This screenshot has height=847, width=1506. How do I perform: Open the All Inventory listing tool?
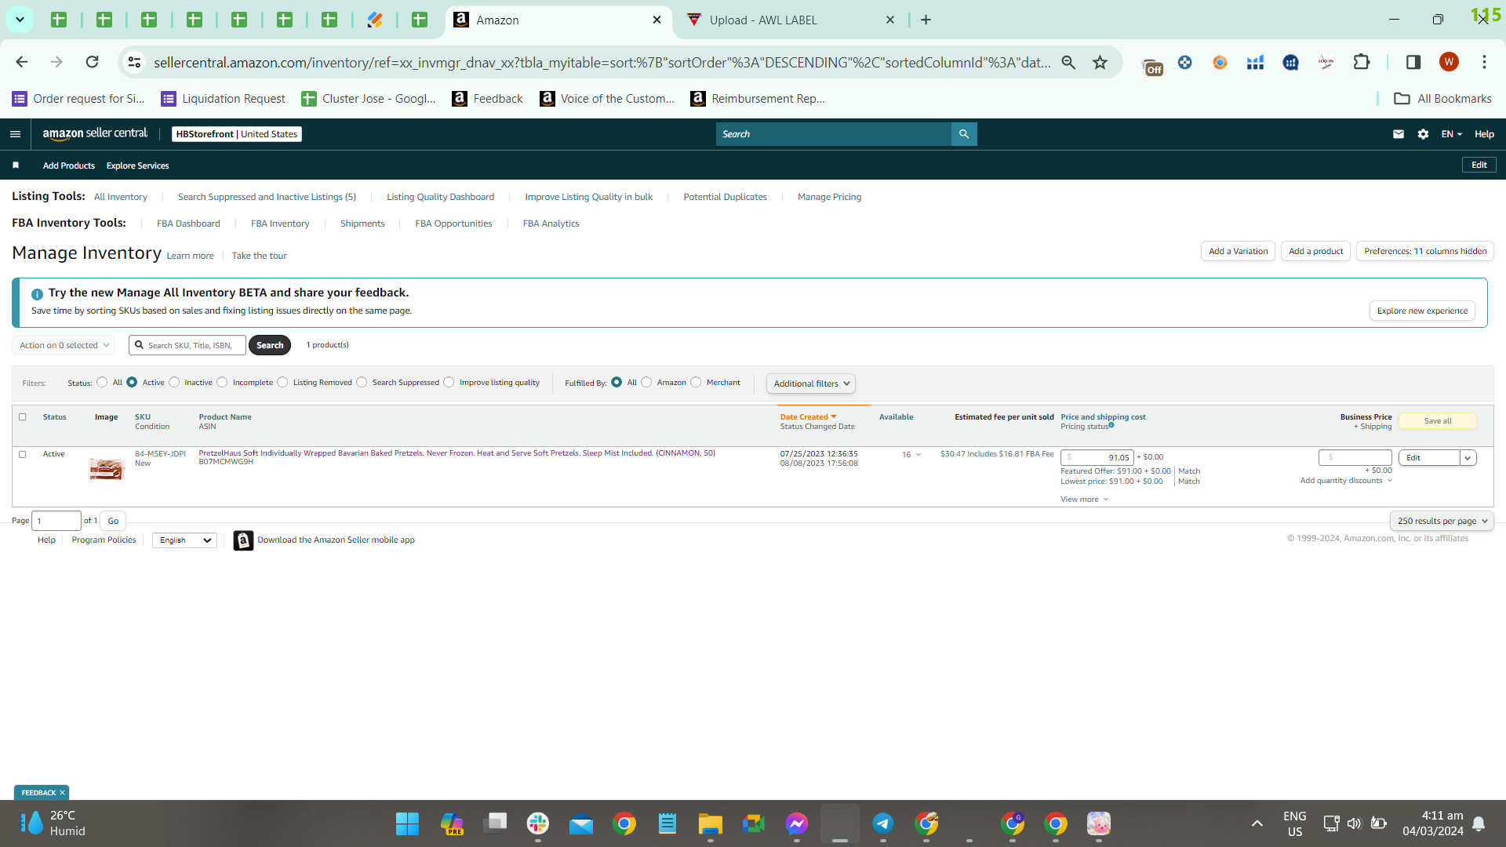tap(121, 197)
